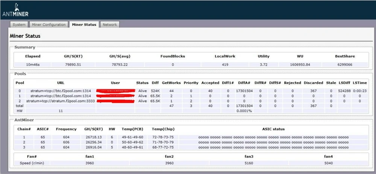Click chip temperature 71-78-70-79

point(163,142)
